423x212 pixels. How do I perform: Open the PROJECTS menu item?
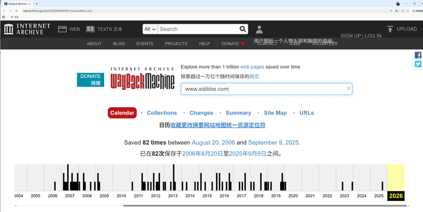point(176,44)
